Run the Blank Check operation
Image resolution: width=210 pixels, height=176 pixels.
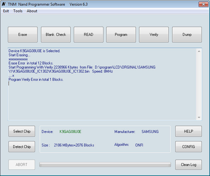(56, 35)
